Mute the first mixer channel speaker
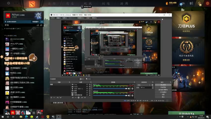 tap(129, 89)
